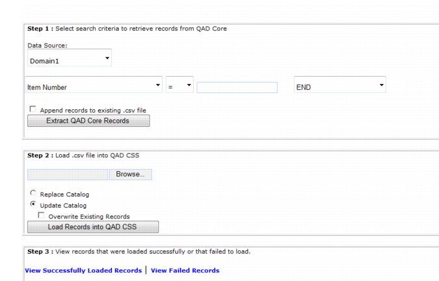
Task: Enable Append records to existing .csv file
Action: [x=33, y=109]
